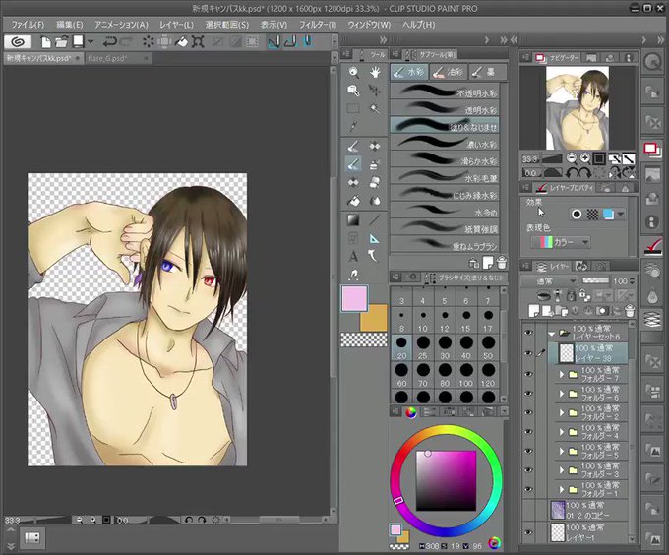
Task: Create a new file from toolbar
Action: pyautogui.click(x=45, y=41)
